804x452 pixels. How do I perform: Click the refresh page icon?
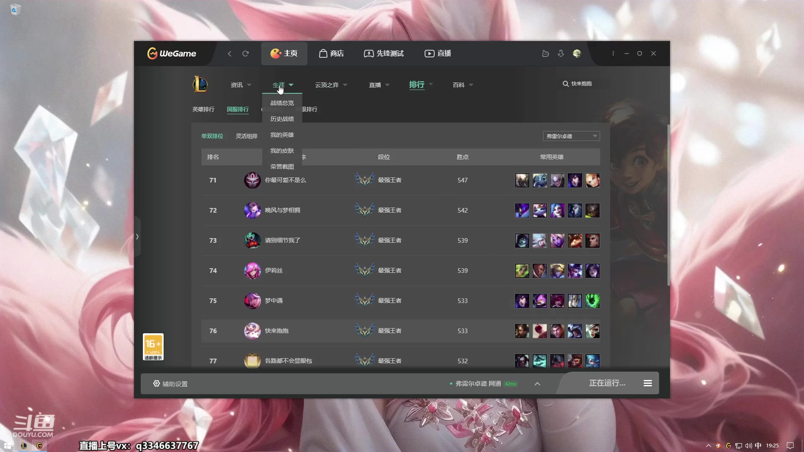245,54
